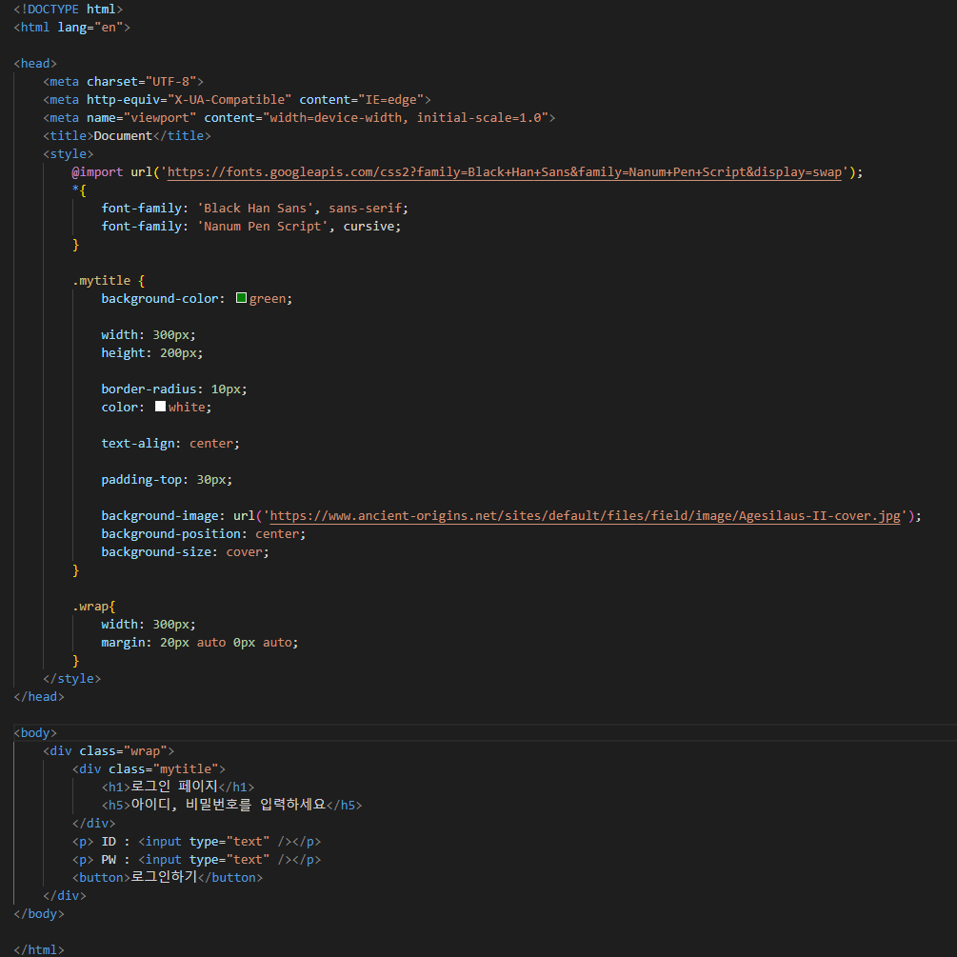Click the closing </body> tag
957x957 pixels.
pos(39,913)
